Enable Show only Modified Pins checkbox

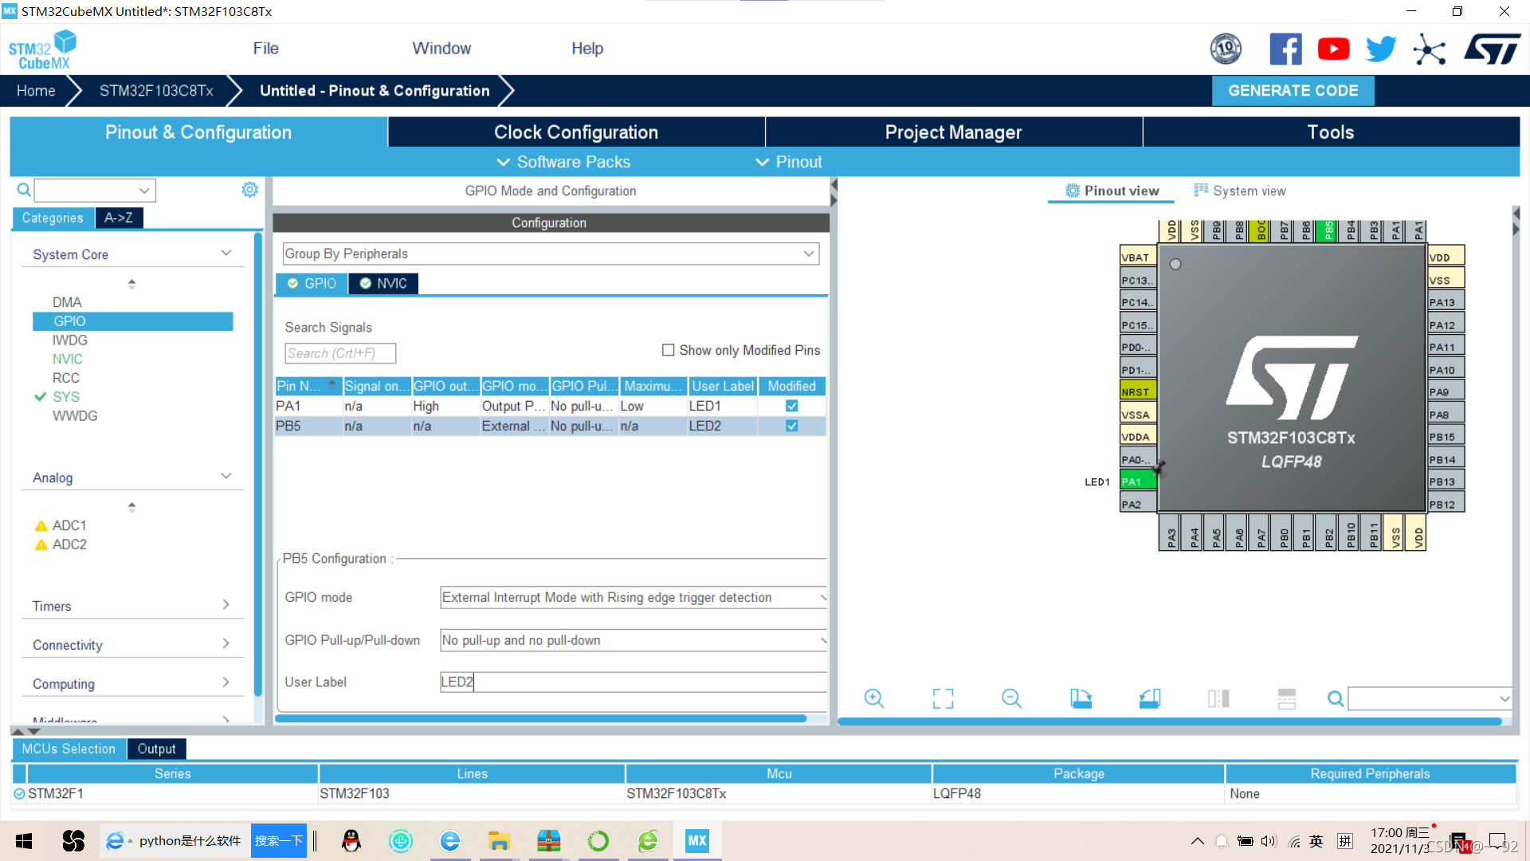tap(669, 350)
